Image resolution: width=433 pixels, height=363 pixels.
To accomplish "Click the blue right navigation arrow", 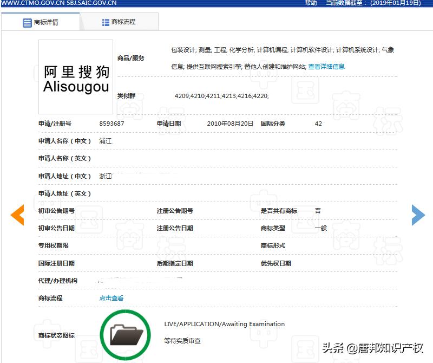I will point(418,215).
